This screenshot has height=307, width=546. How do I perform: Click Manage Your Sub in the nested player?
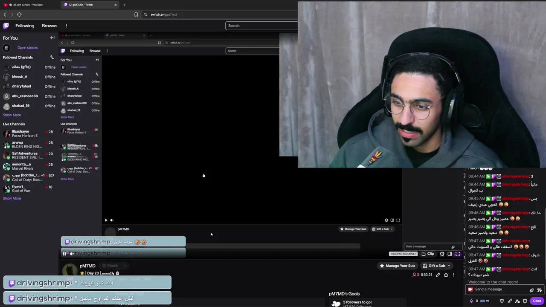(353, 229)
